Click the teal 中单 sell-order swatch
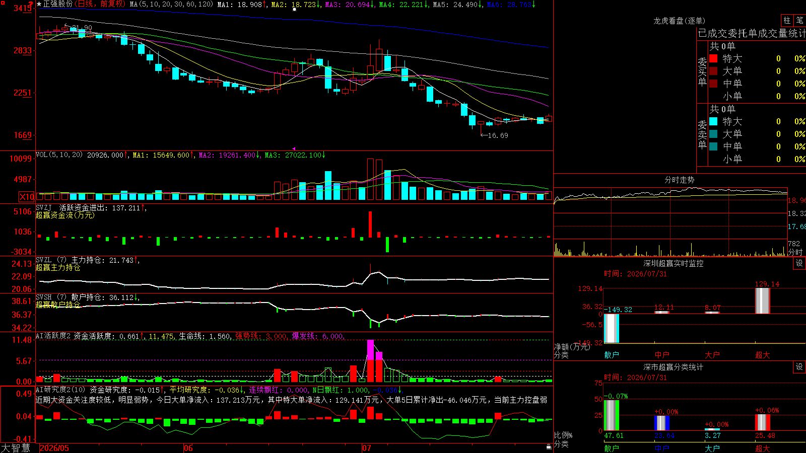The image size is (806, 453). (713, 146)
